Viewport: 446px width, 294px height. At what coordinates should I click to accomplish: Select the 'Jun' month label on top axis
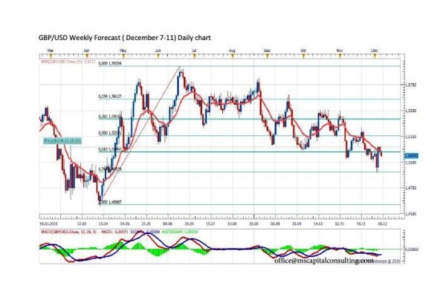(158, 50)
